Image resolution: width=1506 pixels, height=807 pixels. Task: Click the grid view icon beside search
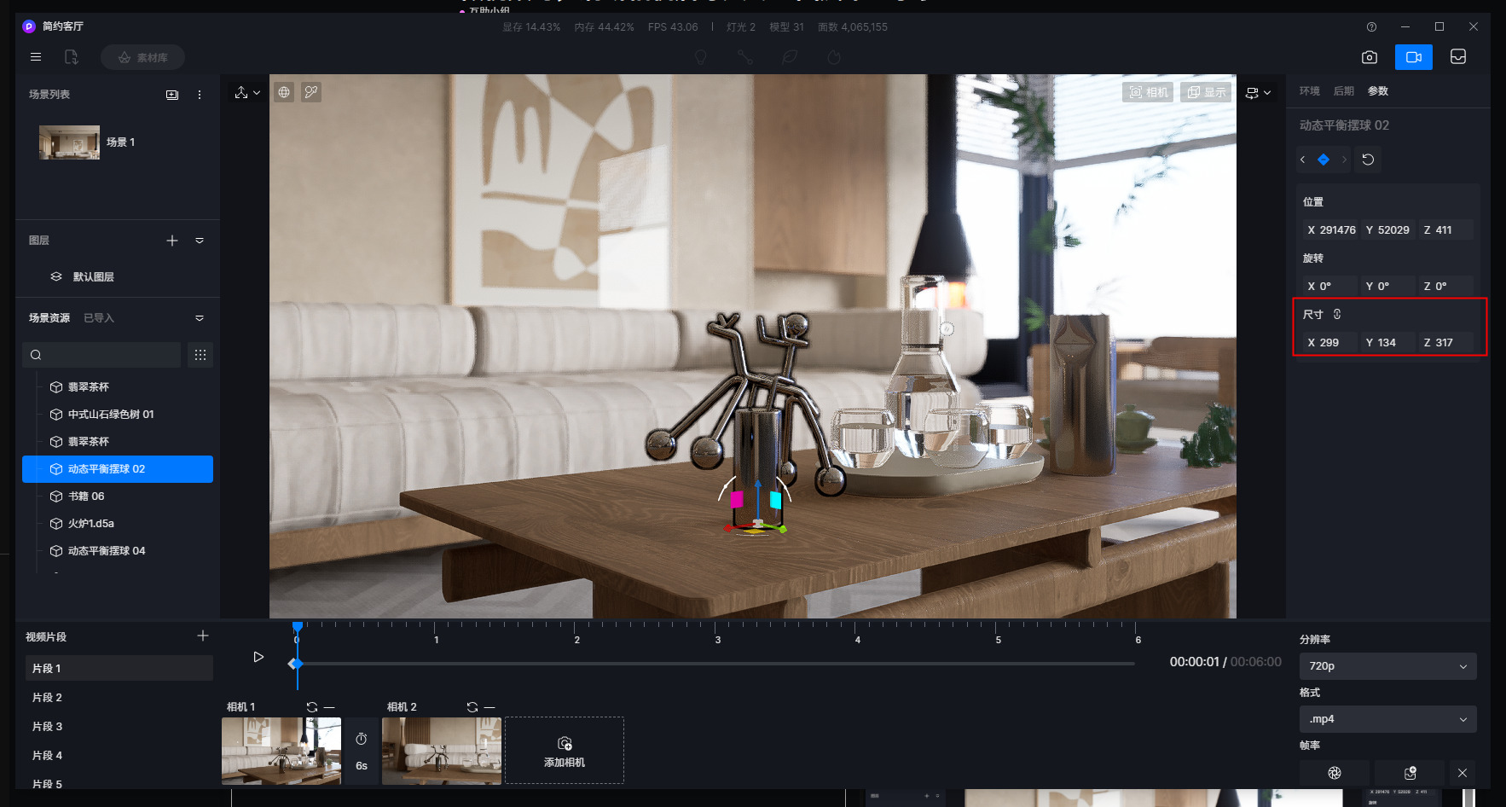click(x=200, y=355)
